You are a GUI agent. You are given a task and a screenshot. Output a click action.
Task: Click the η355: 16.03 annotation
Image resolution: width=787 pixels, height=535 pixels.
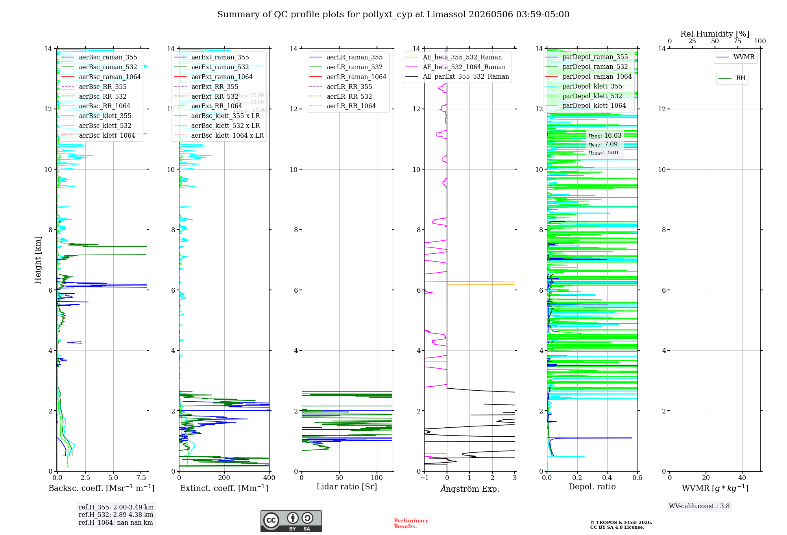tap(605, 136)
